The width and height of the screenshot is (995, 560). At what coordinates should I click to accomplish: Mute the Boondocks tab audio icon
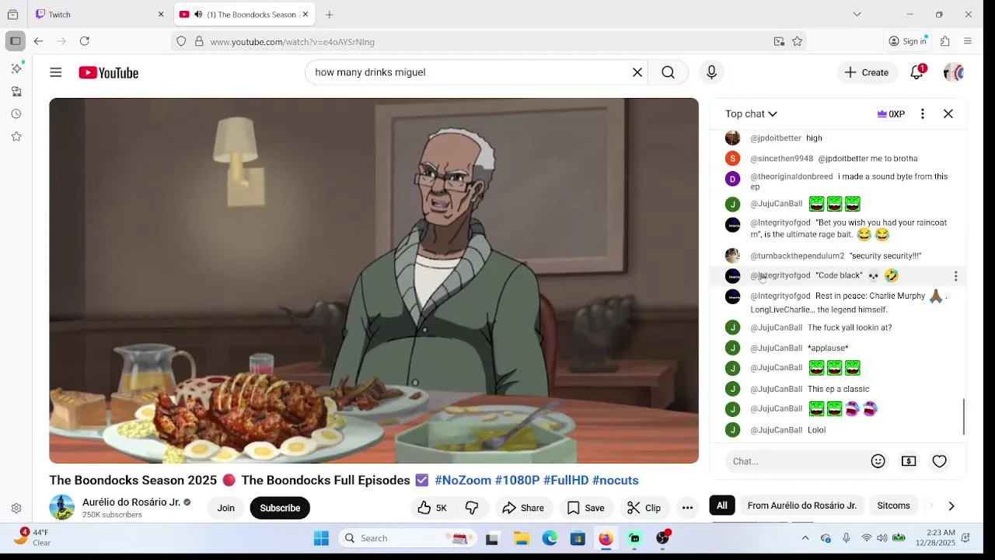click(x=198, y=14)
